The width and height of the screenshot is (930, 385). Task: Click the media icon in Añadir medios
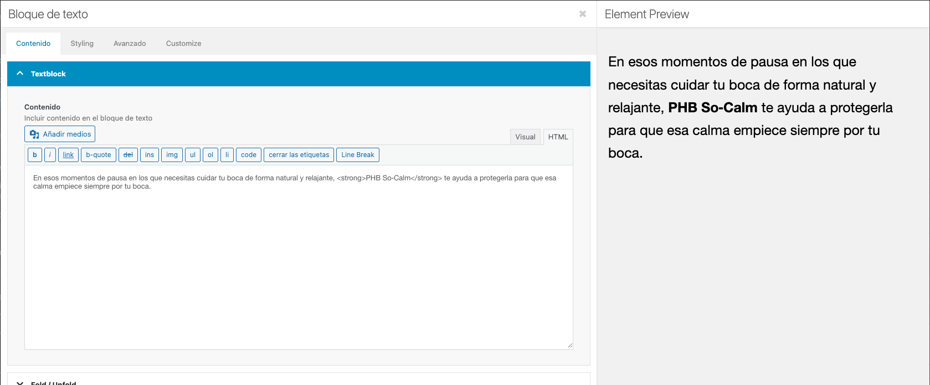[34, 134]
